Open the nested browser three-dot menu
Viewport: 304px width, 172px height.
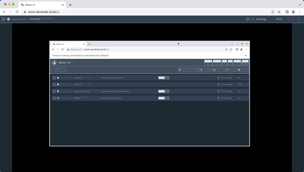click(246, 49)
